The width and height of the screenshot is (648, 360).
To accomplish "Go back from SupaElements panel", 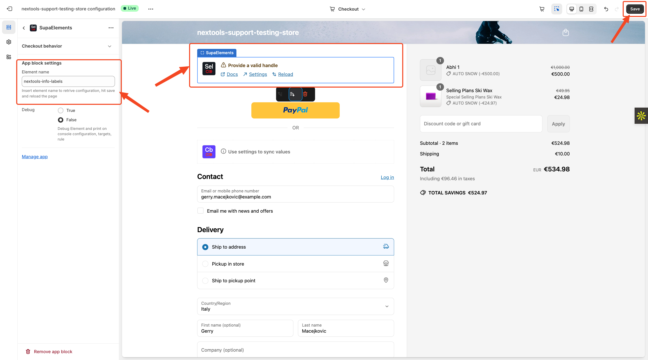I will click(x=24, y=28).
